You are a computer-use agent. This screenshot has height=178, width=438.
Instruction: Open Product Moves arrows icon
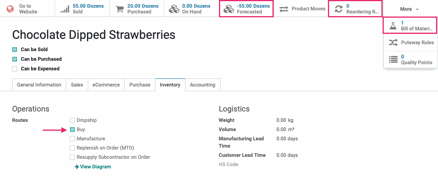coord(284,9)
